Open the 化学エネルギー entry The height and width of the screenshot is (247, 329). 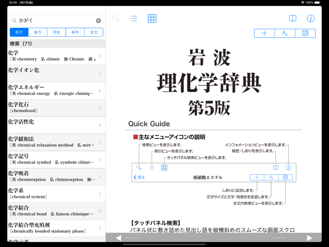[56, 91]
